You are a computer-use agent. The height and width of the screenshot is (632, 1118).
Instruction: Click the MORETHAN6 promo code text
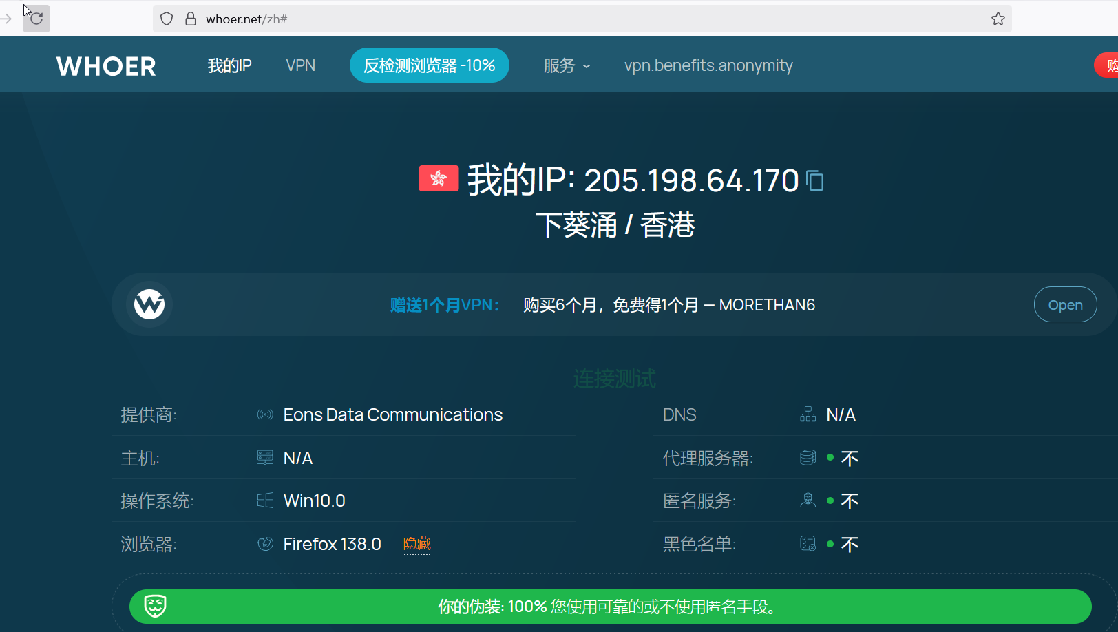point(767,305)
